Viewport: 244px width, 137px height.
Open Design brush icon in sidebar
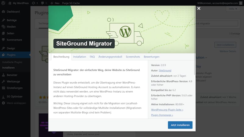coord(3,48)
